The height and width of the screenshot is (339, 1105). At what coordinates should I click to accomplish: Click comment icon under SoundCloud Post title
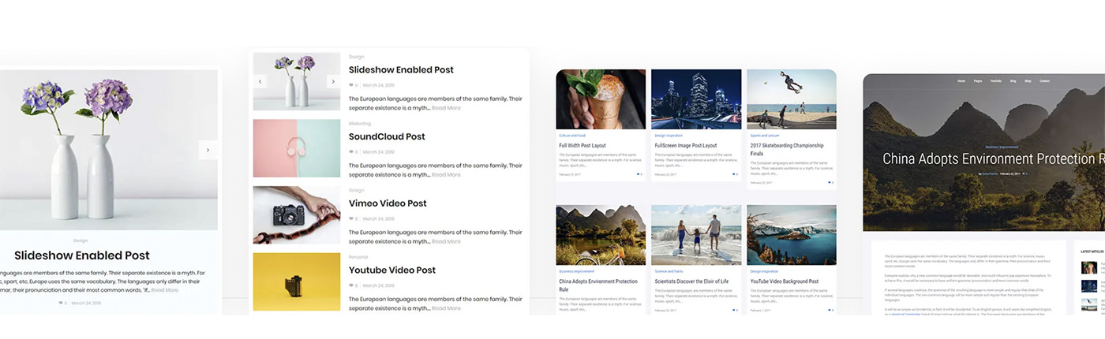(x=351, y=152)
